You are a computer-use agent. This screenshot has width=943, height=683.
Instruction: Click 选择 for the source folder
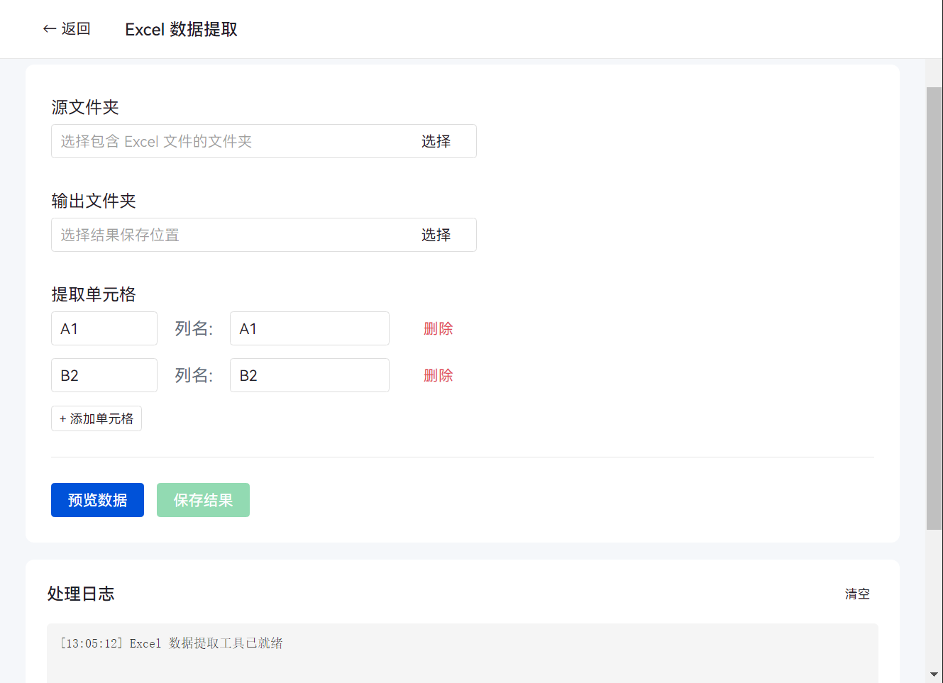(x=436, y=141)
